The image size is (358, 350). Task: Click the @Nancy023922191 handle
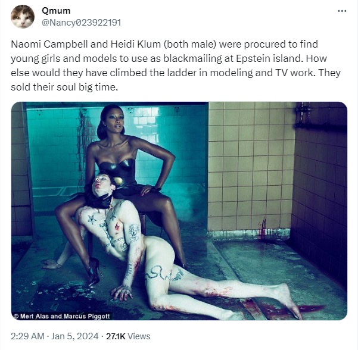click(81, 23)
